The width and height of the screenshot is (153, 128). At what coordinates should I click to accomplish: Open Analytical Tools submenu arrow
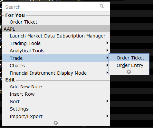coord(107,50)
